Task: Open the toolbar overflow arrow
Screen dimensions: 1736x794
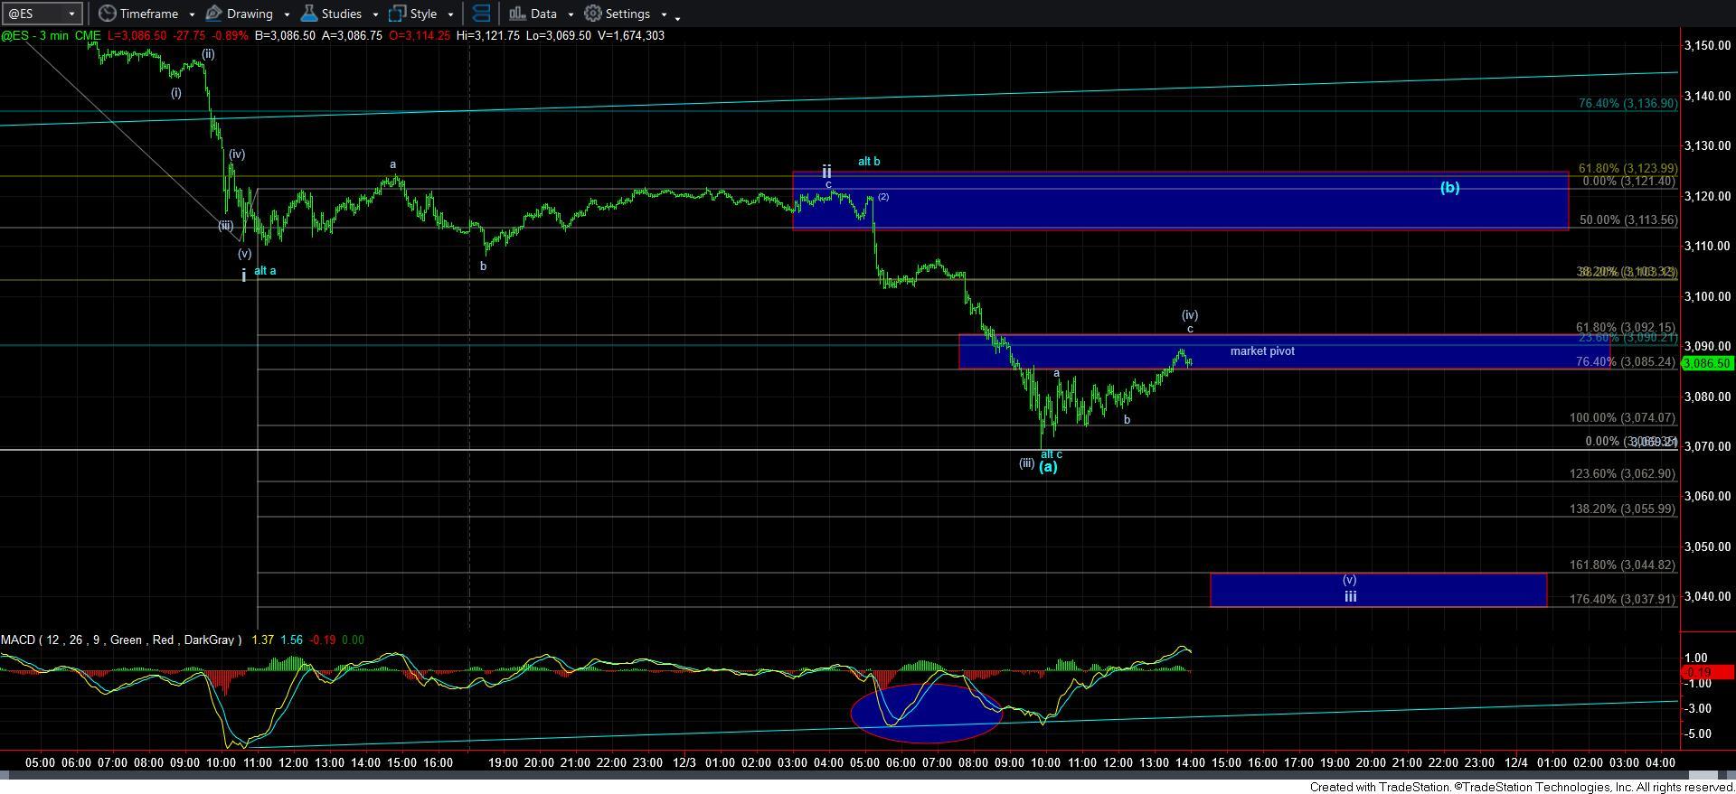Action: tap(678, 17)
